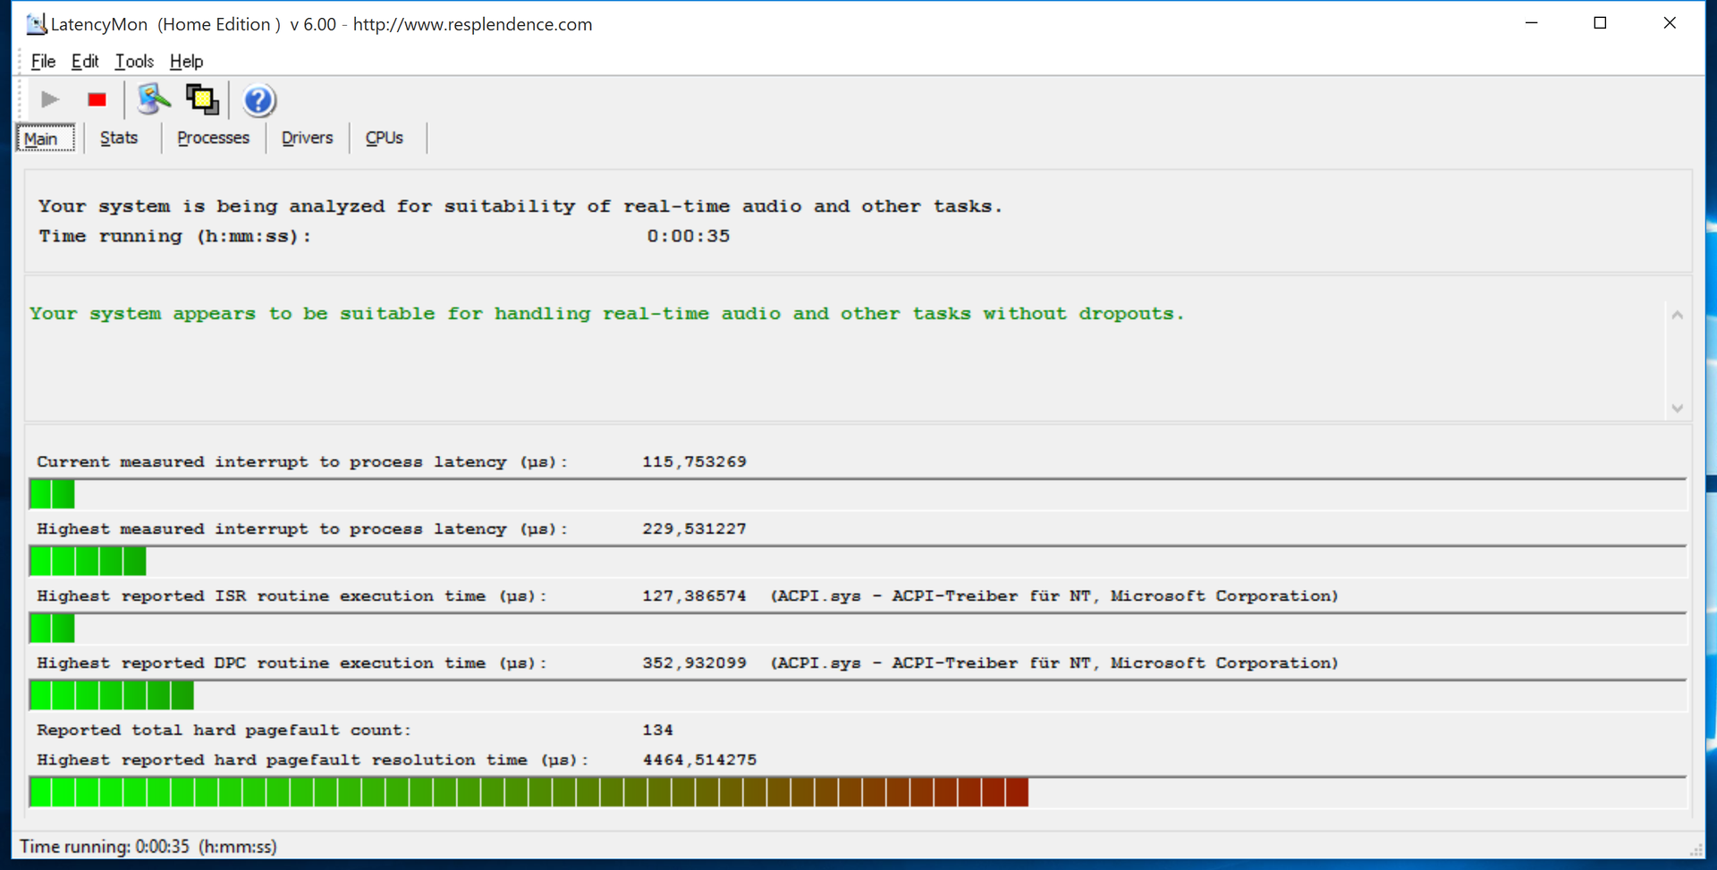This screenshot has height=870, width=1717.
Task: Click the message box scroll up arrow
Action: tap(1678, 315)
